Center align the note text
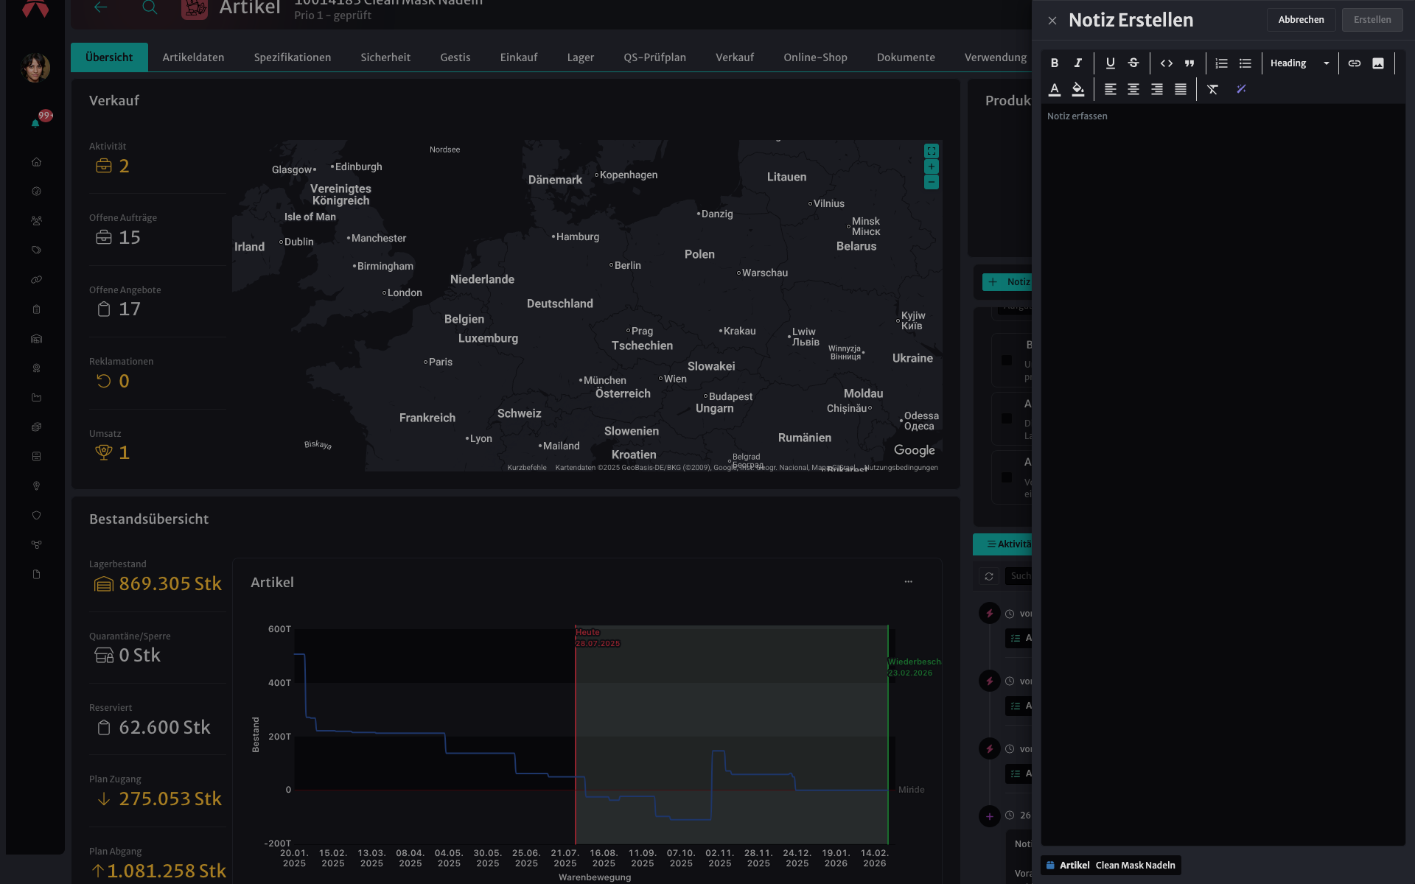Image resolution: width=1415 pixels, height=884 pixels. (1133, 89)
